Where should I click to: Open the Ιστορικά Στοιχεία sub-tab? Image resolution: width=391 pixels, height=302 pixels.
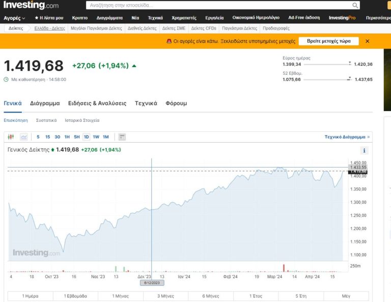point(82,121)
